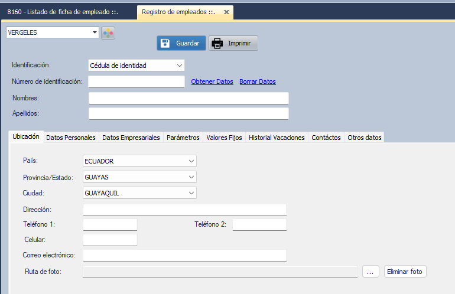Click the Obtener Datos link
This screenshot has height=294, width=455.
coord(212,81)
